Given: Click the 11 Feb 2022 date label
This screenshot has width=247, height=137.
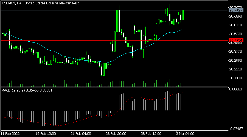Looking at the screenshot, I should [x=10, y=134].
